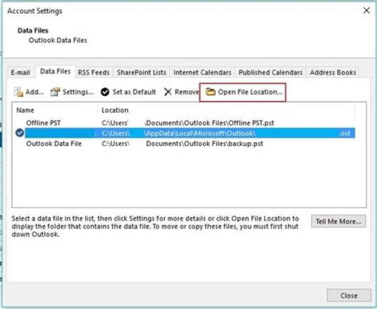Screen dimensions: 377x309
Task: Open the Internet Calendars tab
Action: 202,72
